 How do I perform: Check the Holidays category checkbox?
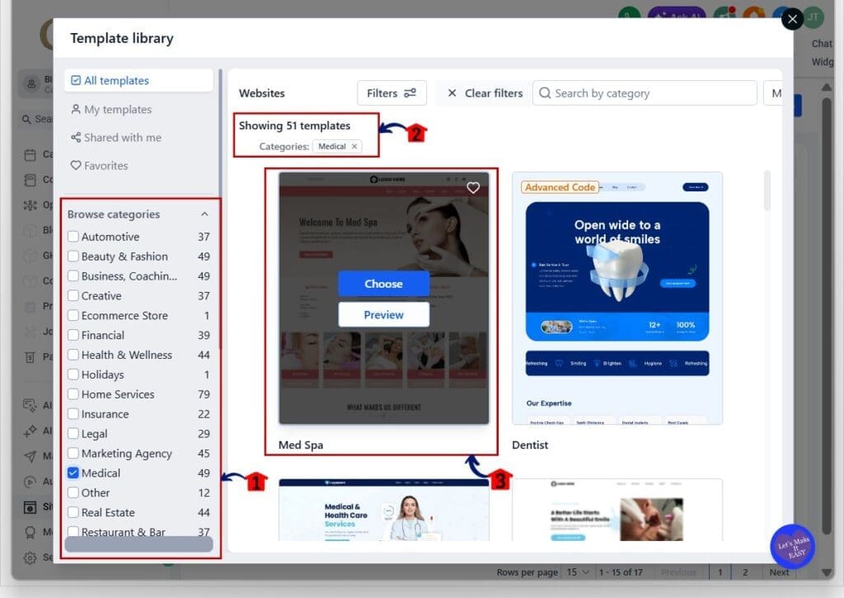(73, 374)
